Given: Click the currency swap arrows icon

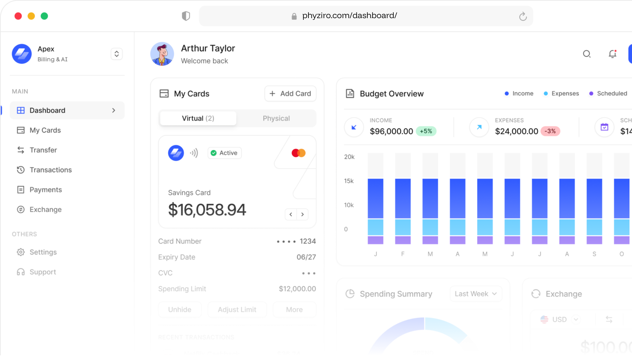Looking at the screenshot, I should (609, 319).
